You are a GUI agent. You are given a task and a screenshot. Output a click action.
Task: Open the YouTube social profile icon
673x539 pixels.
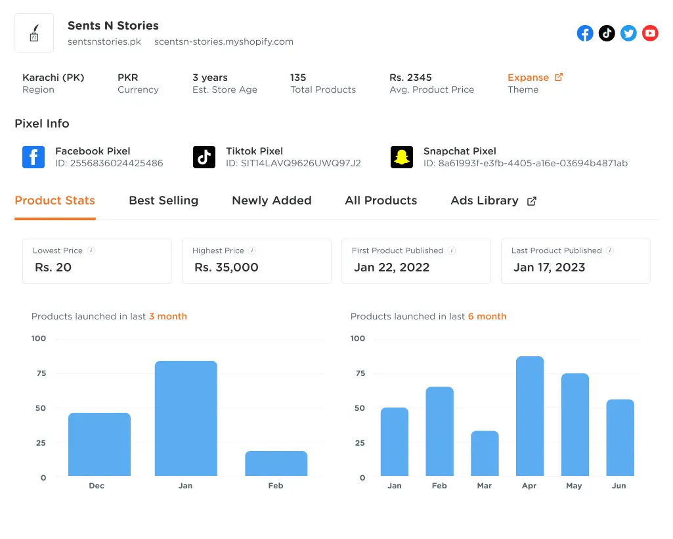650,33
